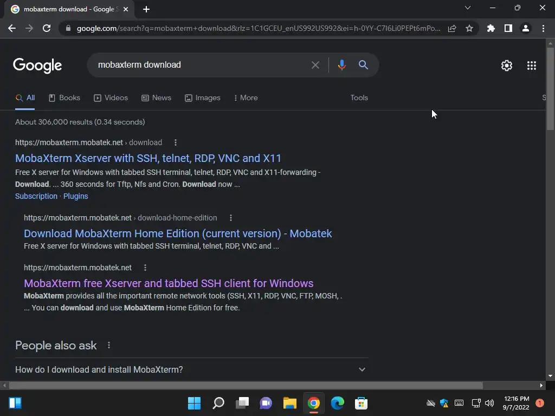Image resolution: width=555 pixels, height=416 pixels.
Task: Click the browser forward arrow
Action: click(29, 28)
